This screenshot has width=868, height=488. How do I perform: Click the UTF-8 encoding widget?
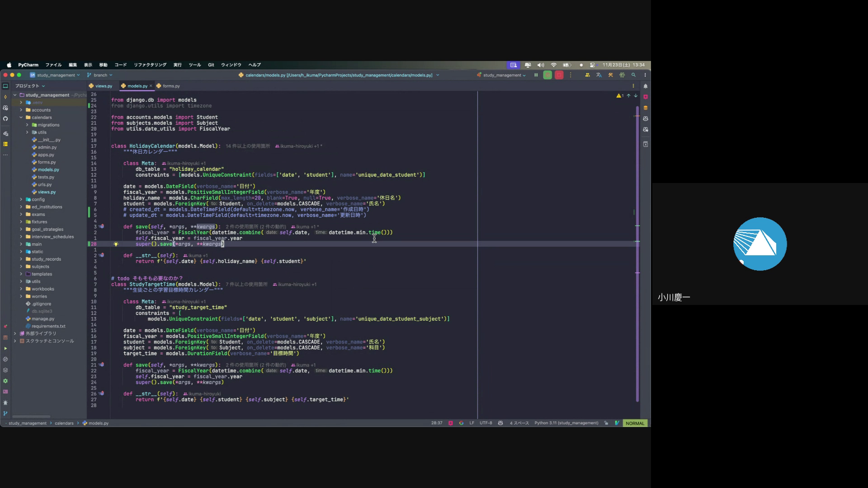[x=486, y=423]
